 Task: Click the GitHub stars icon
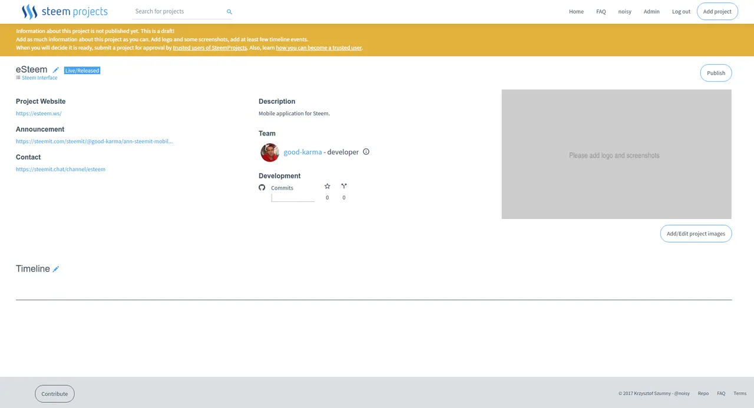pyautogui.click(x=328, y=186)
